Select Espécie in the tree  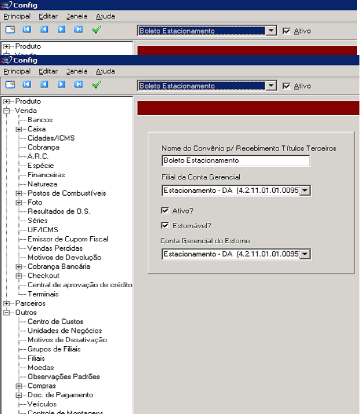pos(41,166)
